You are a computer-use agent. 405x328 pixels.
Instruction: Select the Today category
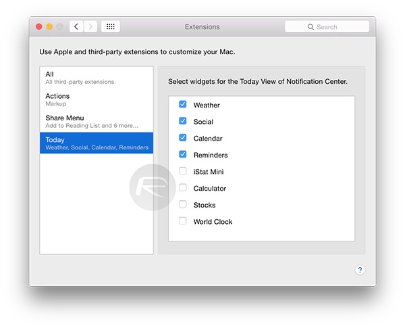coord(97,143)
